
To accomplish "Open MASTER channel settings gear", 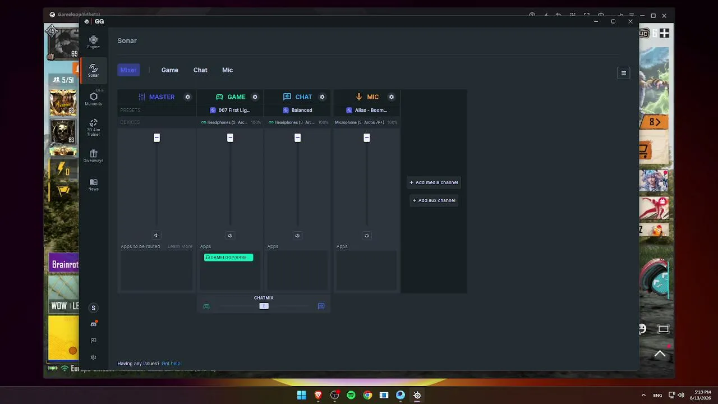I will (187, 97).
